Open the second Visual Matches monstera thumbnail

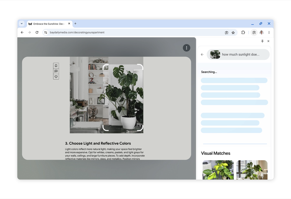click(252, 170)
